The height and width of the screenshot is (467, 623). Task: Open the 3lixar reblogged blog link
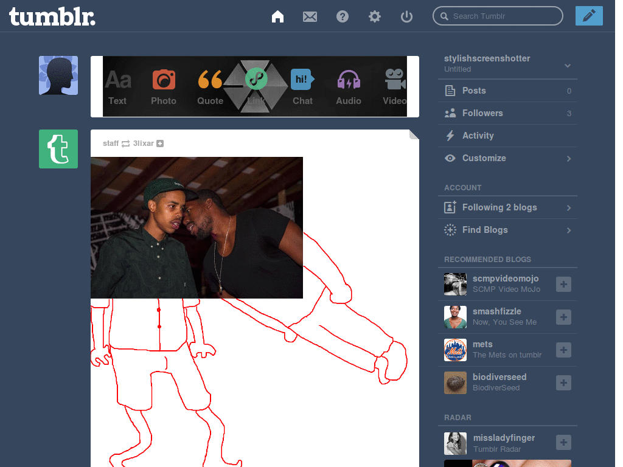tap(143, 144)
